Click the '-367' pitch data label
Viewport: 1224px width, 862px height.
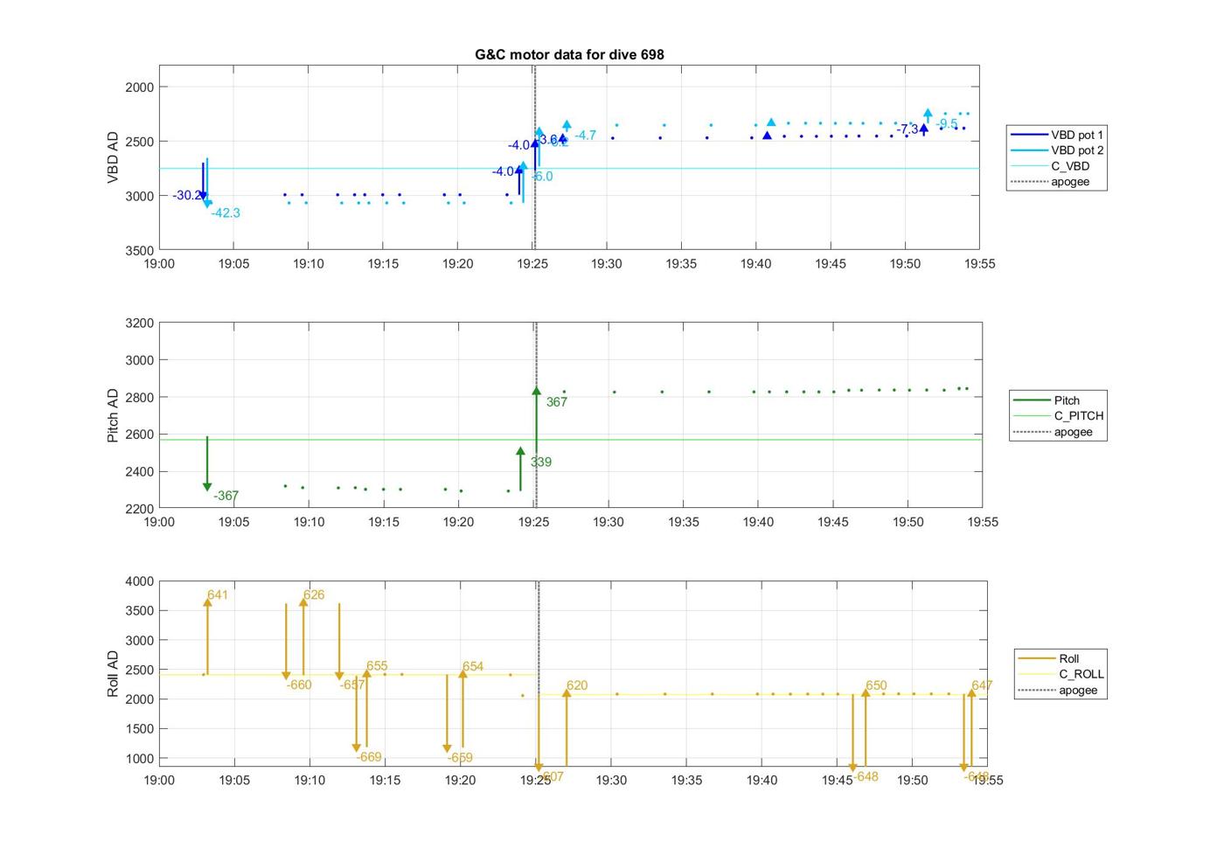[226, 496]
